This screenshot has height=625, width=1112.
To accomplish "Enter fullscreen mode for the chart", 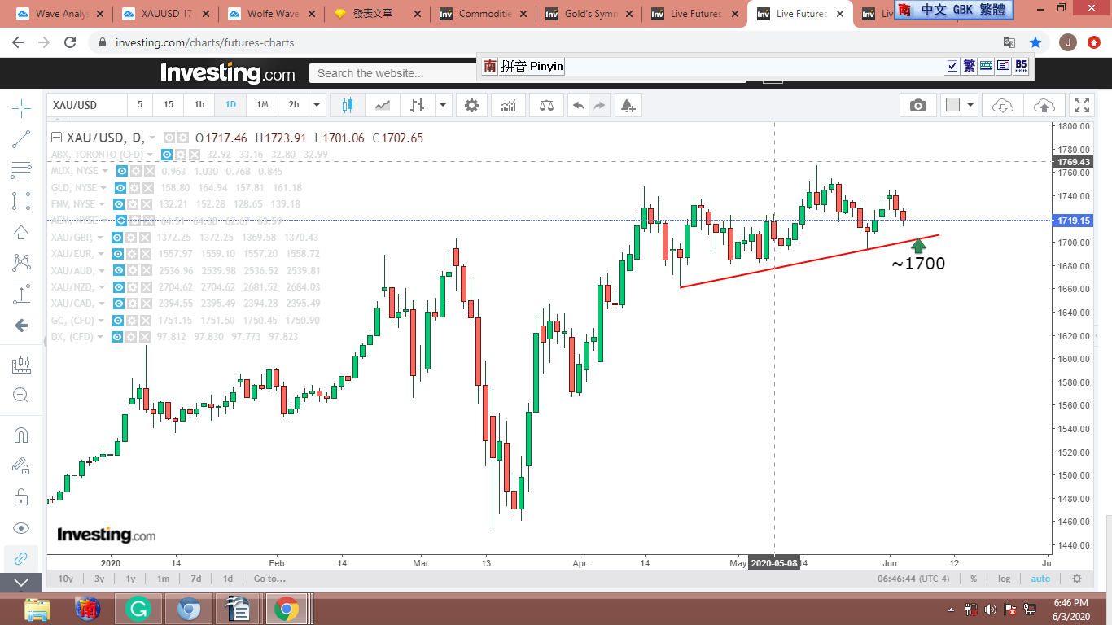I will (1081, 105).
